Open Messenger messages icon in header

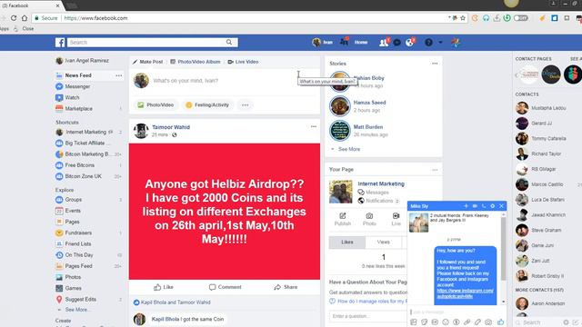[x=396, y=43]
